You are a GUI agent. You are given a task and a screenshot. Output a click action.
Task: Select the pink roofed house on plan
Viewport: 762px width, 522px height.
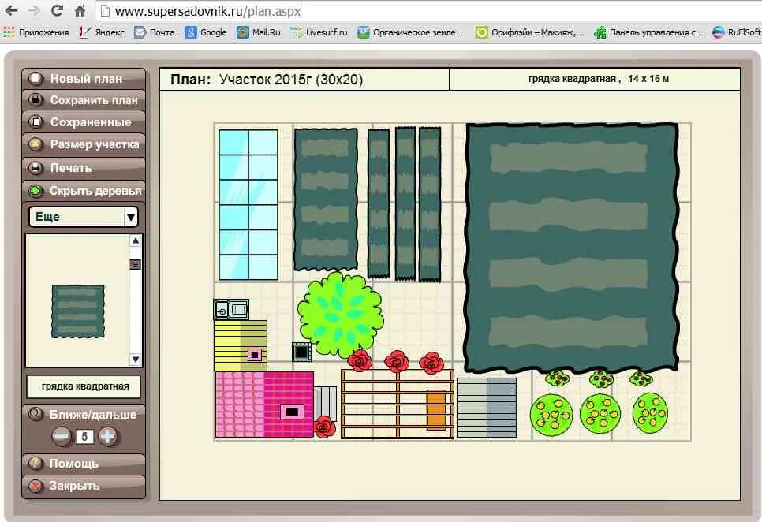coord(264,405)
